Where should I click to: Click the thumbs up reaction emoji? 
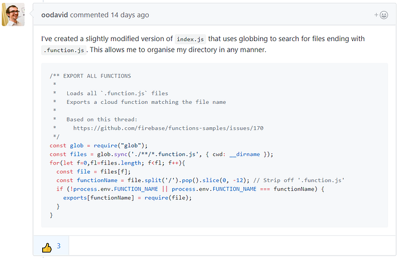pos(47,248)
